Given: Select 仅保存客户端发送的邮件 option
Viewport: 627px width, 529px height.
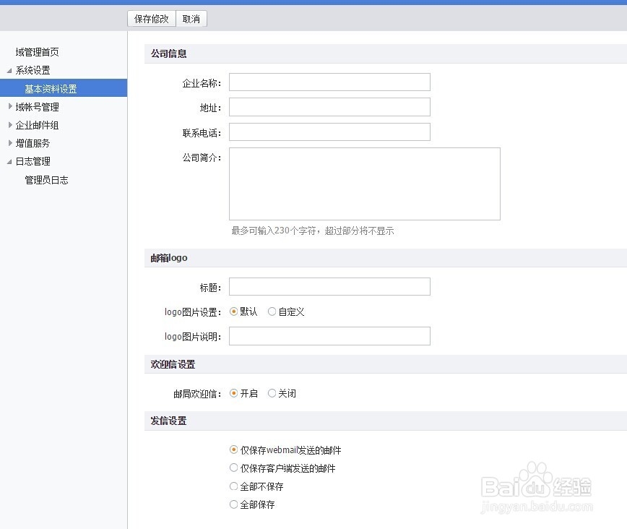Looking at the screenshot, I should click(233, 468).
